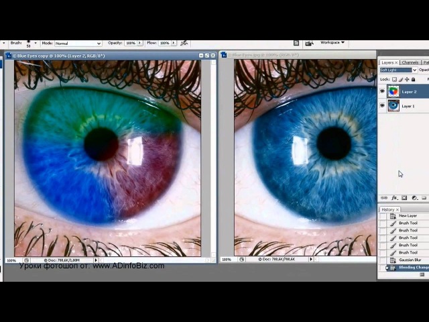Set history brush source beside New Layer
This screenshot has width=429, height=322.
(383, 216)
